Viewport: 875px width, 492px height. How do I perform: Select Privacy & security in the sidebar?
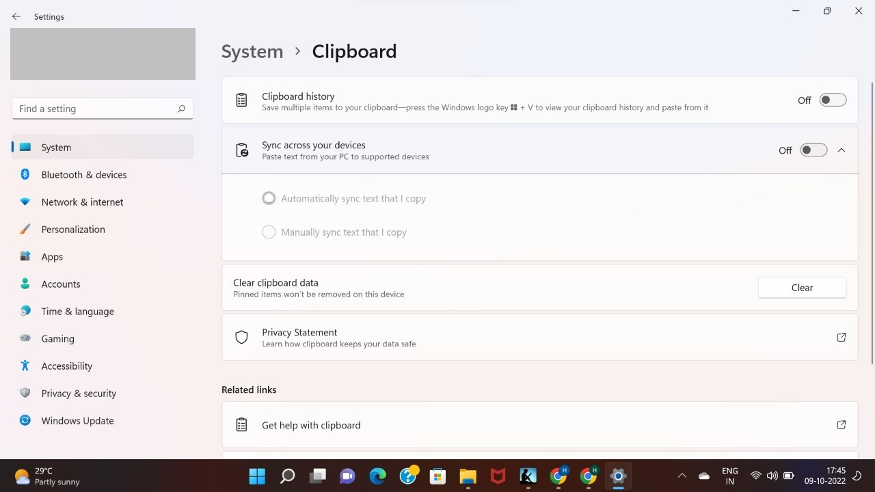pos(79,393)
